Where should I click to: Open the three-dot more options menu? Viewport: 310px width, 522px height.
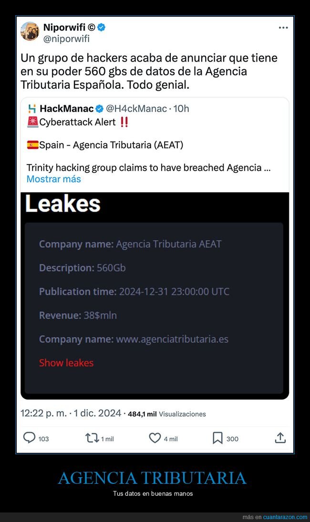point(283,28)
